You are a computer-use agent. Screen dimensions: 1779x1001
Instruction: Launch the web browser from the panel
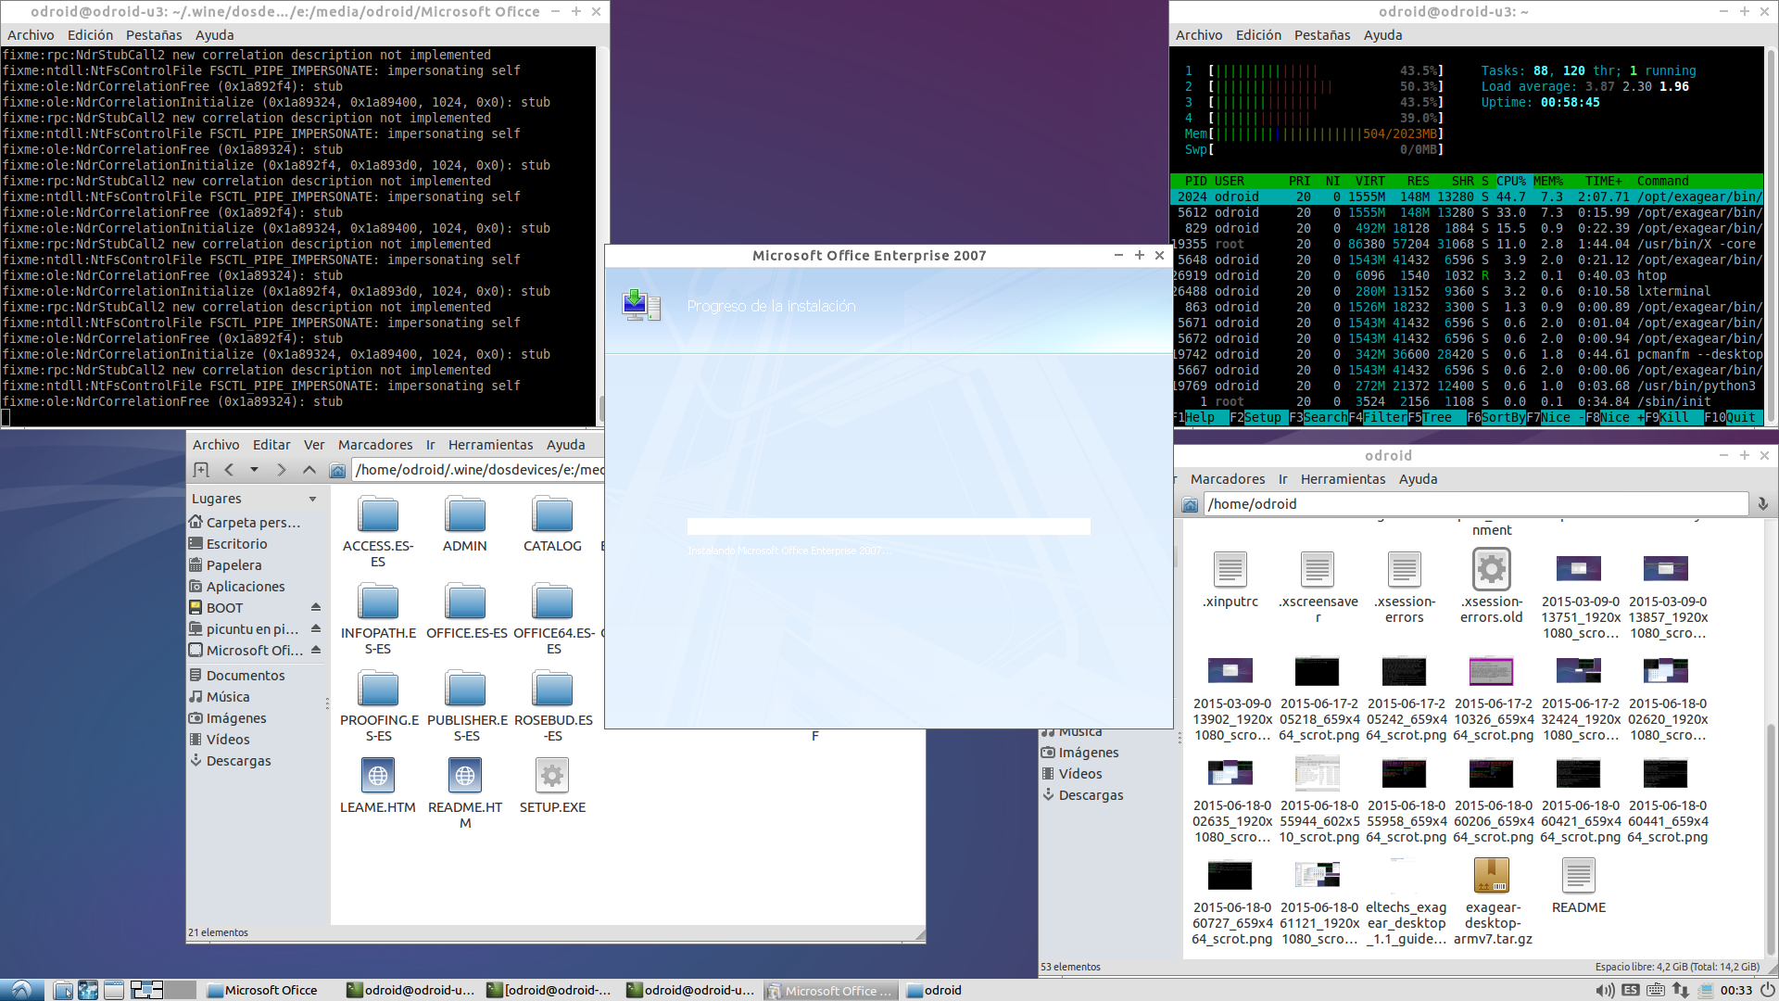[88, 990]
